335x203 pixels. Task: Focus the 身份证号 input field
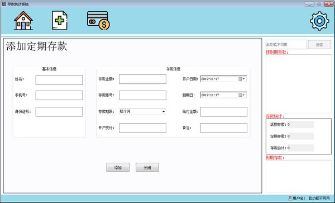pyautogui.click(x=59, y=112)
